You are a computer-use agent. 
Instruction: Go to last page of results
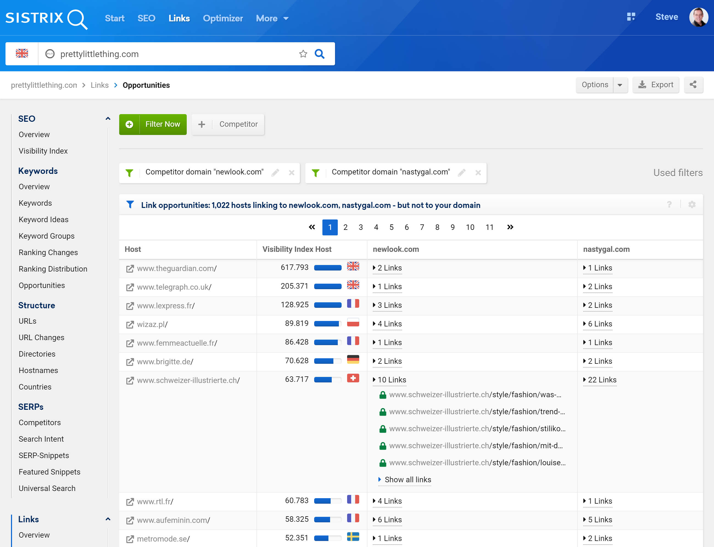click(x=510, y=227)
